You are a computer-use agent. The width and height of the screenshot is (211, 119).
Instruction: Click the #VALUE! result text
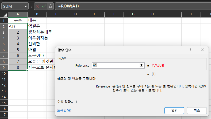158,66
